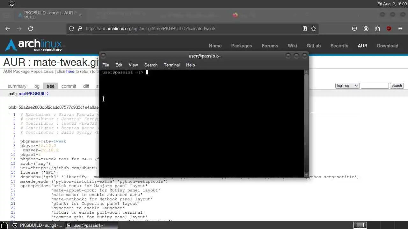Viewport: 408px width, 229px height.
Task: Click the Firefox forward arrow
Action: pyautogui.click(x=19, y=29)
